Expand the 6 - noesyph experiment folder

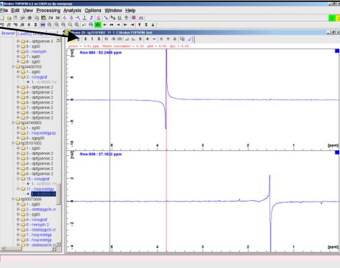[18, 52]
